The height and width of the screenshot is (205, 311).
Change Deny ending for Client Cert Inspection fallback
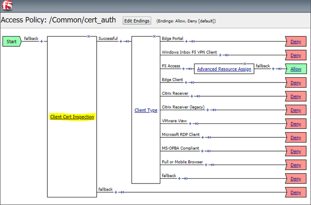296,192
